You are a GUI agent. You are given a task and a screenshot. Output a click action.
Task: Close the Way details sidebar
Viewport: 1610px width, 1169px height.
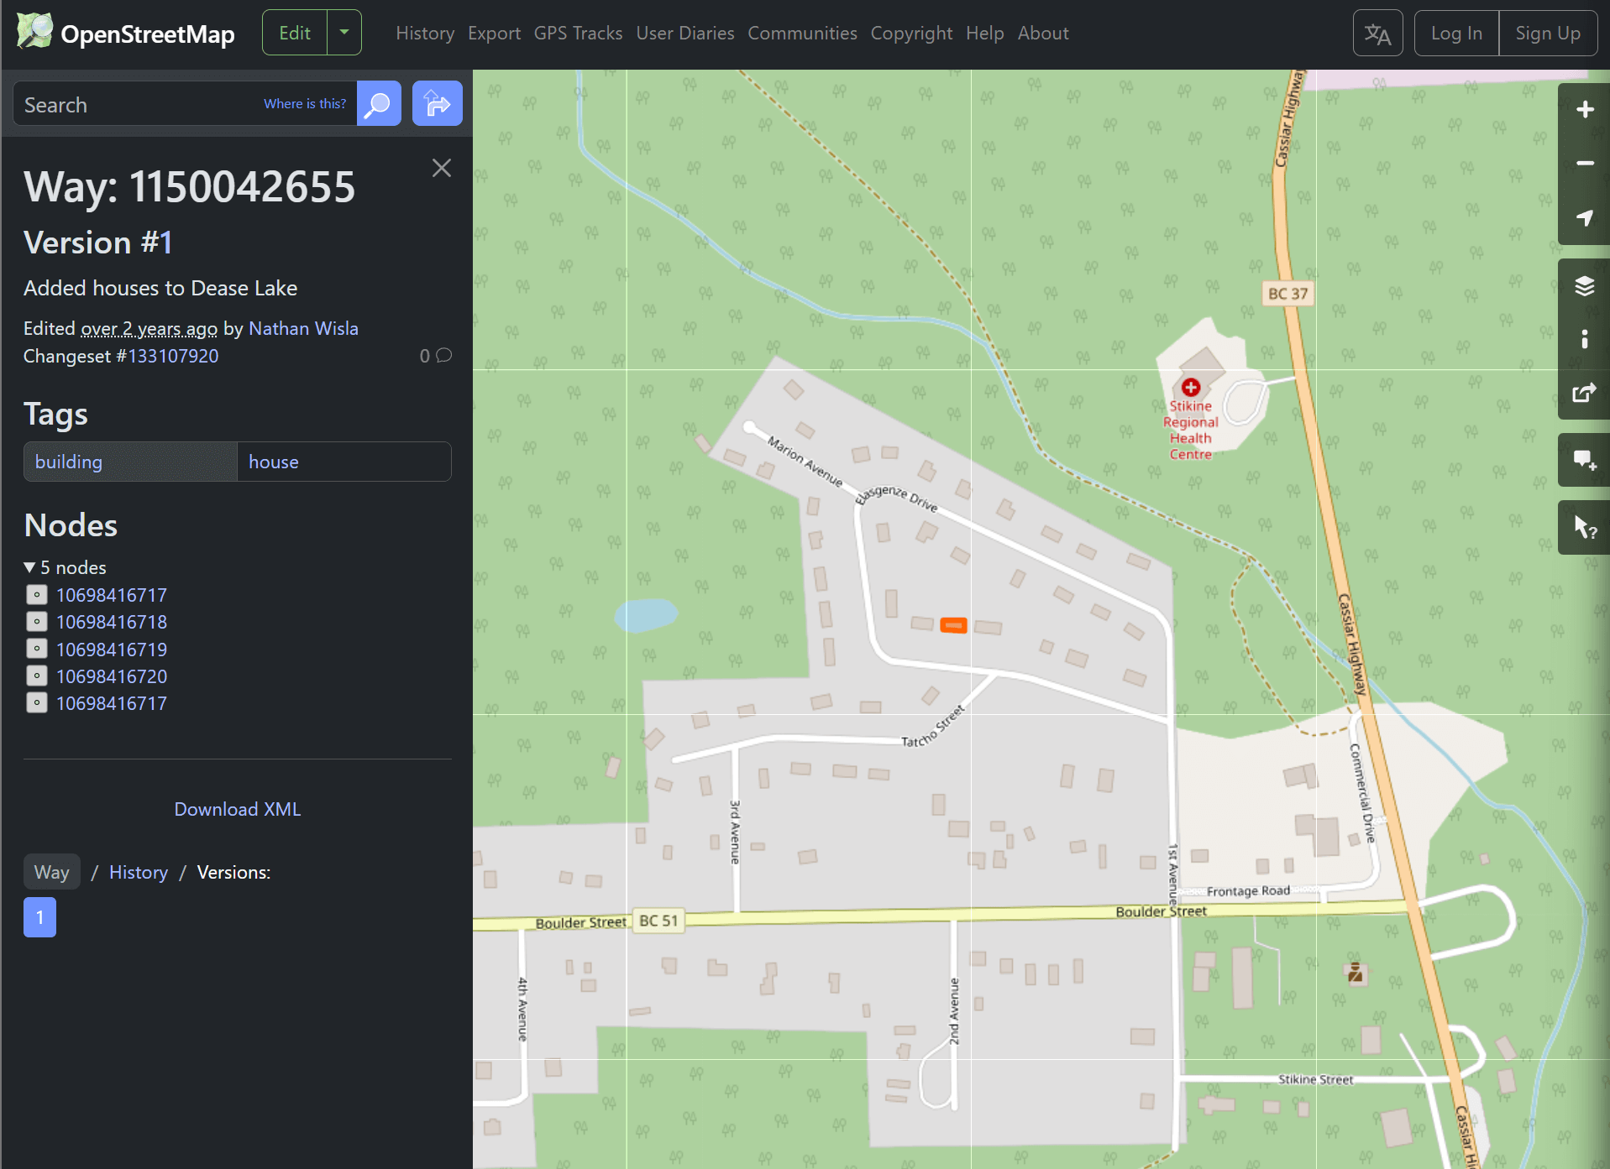coord(442,168)
